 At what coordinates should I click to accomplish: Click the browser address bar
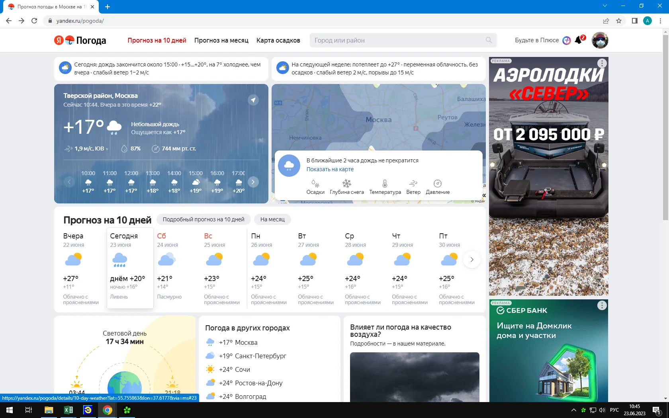[323, 21]
